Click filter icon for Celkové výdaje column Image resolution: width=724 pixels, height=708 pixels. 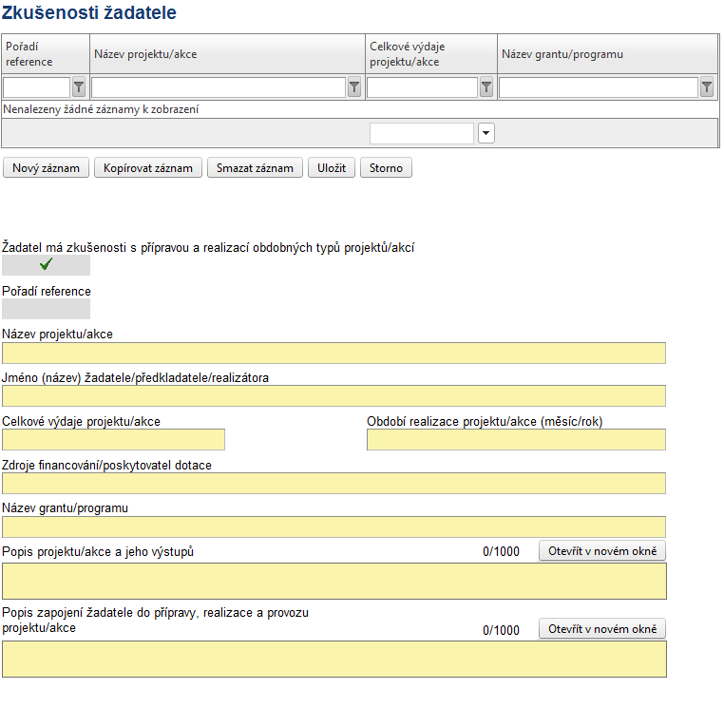click(486, 87)
